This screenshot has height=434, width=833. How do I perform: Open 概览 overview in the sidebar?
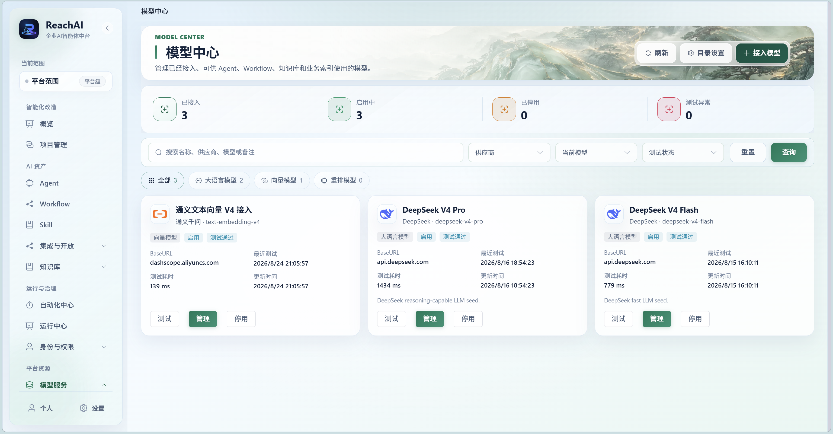66,124
